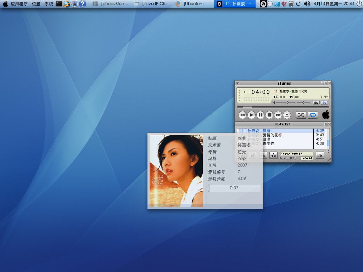Click the speaker volume icon in the system tray
363x272 pixels.
click(307, 4)
